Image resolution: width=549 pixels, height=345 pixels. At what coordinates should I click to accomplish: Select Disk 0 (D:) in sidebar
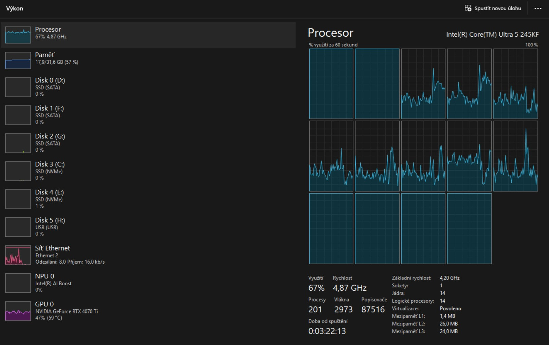[148, 87]
